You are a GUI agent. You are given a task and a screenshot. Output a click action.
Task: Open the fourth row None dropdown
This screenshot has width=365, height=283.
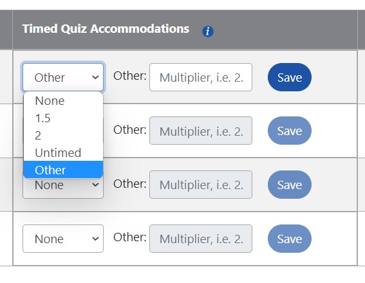pos(63,239)
